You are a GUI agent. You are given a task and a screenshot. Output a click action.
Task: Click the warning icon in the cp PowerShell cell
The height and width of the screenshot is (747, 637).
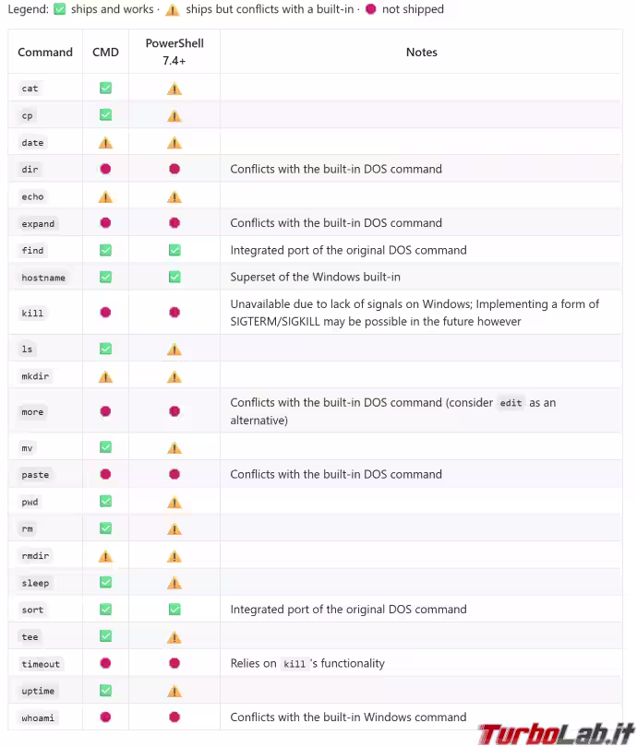(x=174, y=116)
